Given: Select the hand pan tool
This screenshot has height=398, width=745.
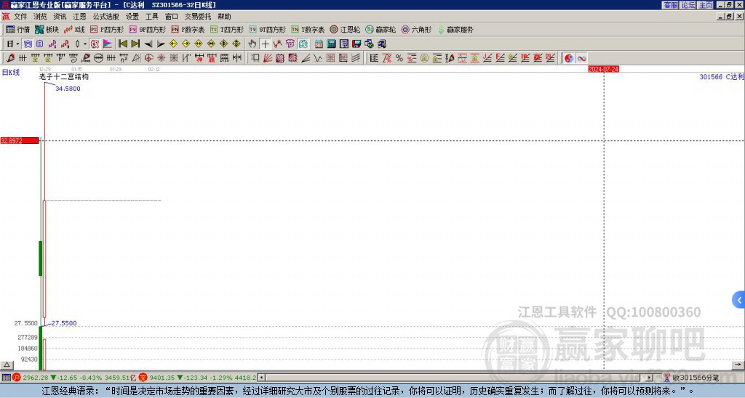Looking at the screenshot, I should click(x=252, y=44).
